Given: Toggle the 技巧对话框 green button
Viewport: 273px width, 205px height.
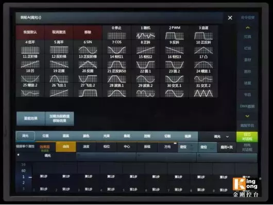Looking at the screenshot, I should pos(247,136).
